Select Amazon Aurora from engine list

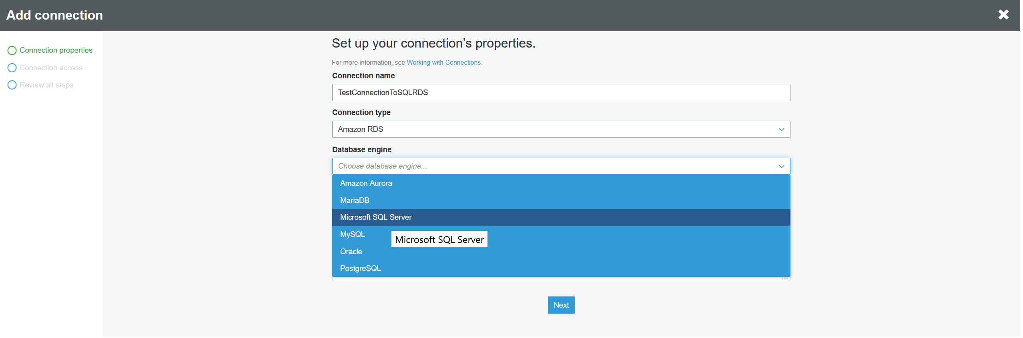[366, 183]
